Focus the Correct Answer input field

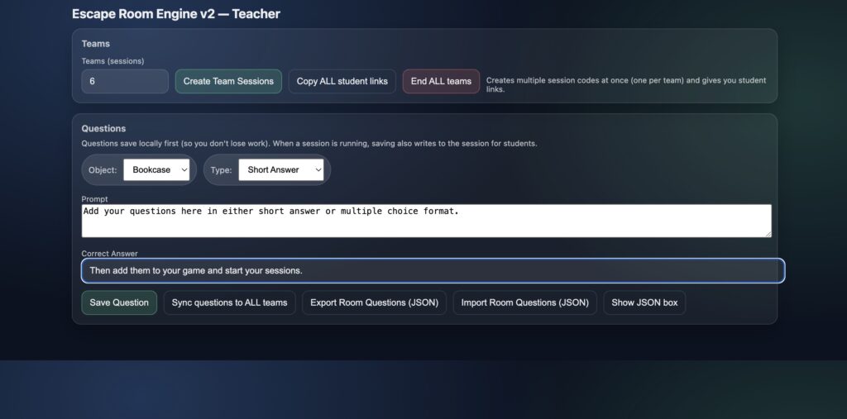tap(432, 270)
